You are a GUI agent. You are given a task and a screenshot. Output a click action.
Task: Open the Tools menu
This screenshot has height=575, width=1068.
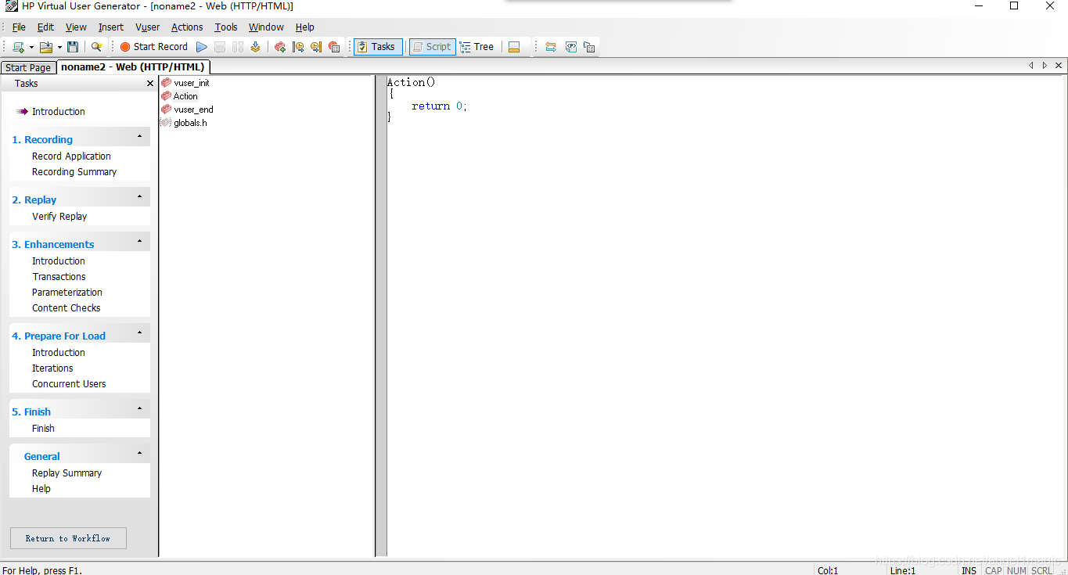coord(226,27)
